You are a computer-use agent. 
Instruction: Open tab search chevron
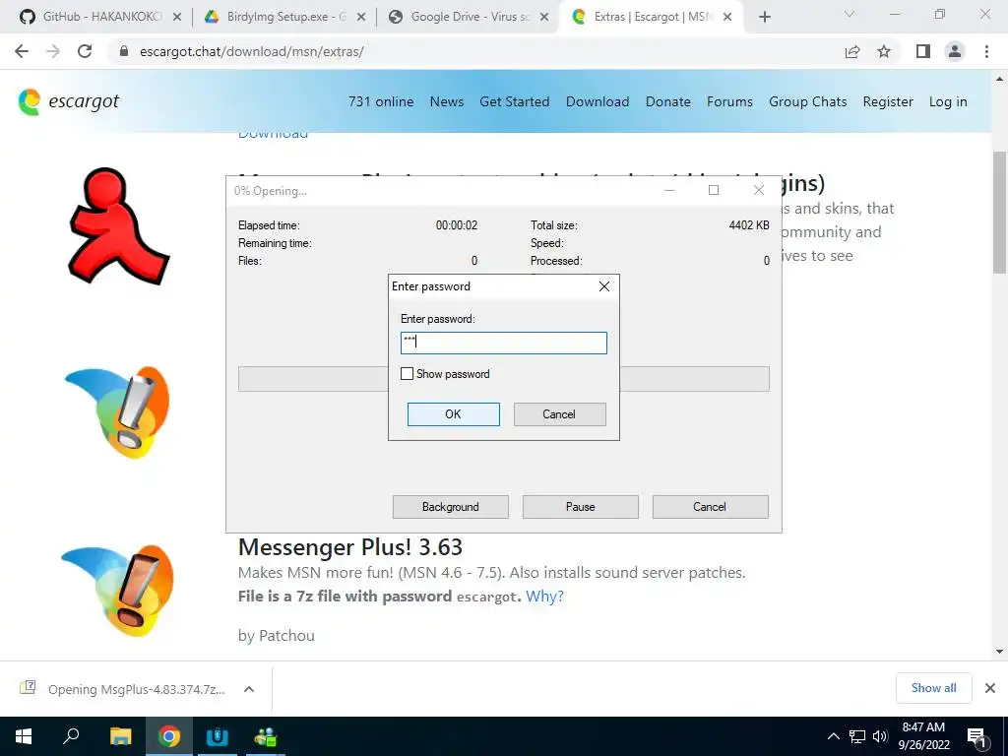tap(850, 14)
